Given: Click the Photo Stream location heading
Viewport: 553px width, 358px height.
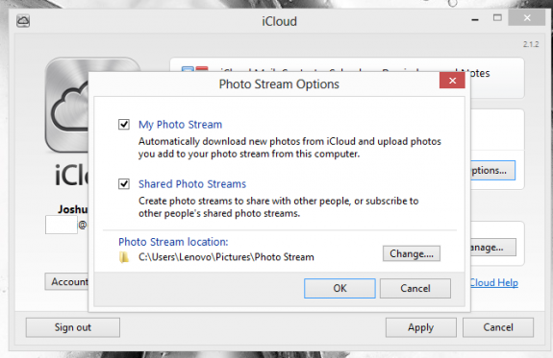Looking at the screenshot, I should [173, 242].
